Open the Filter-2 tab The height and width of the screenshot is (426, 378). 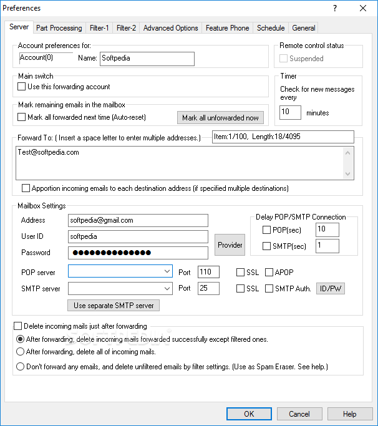[126, 28]
